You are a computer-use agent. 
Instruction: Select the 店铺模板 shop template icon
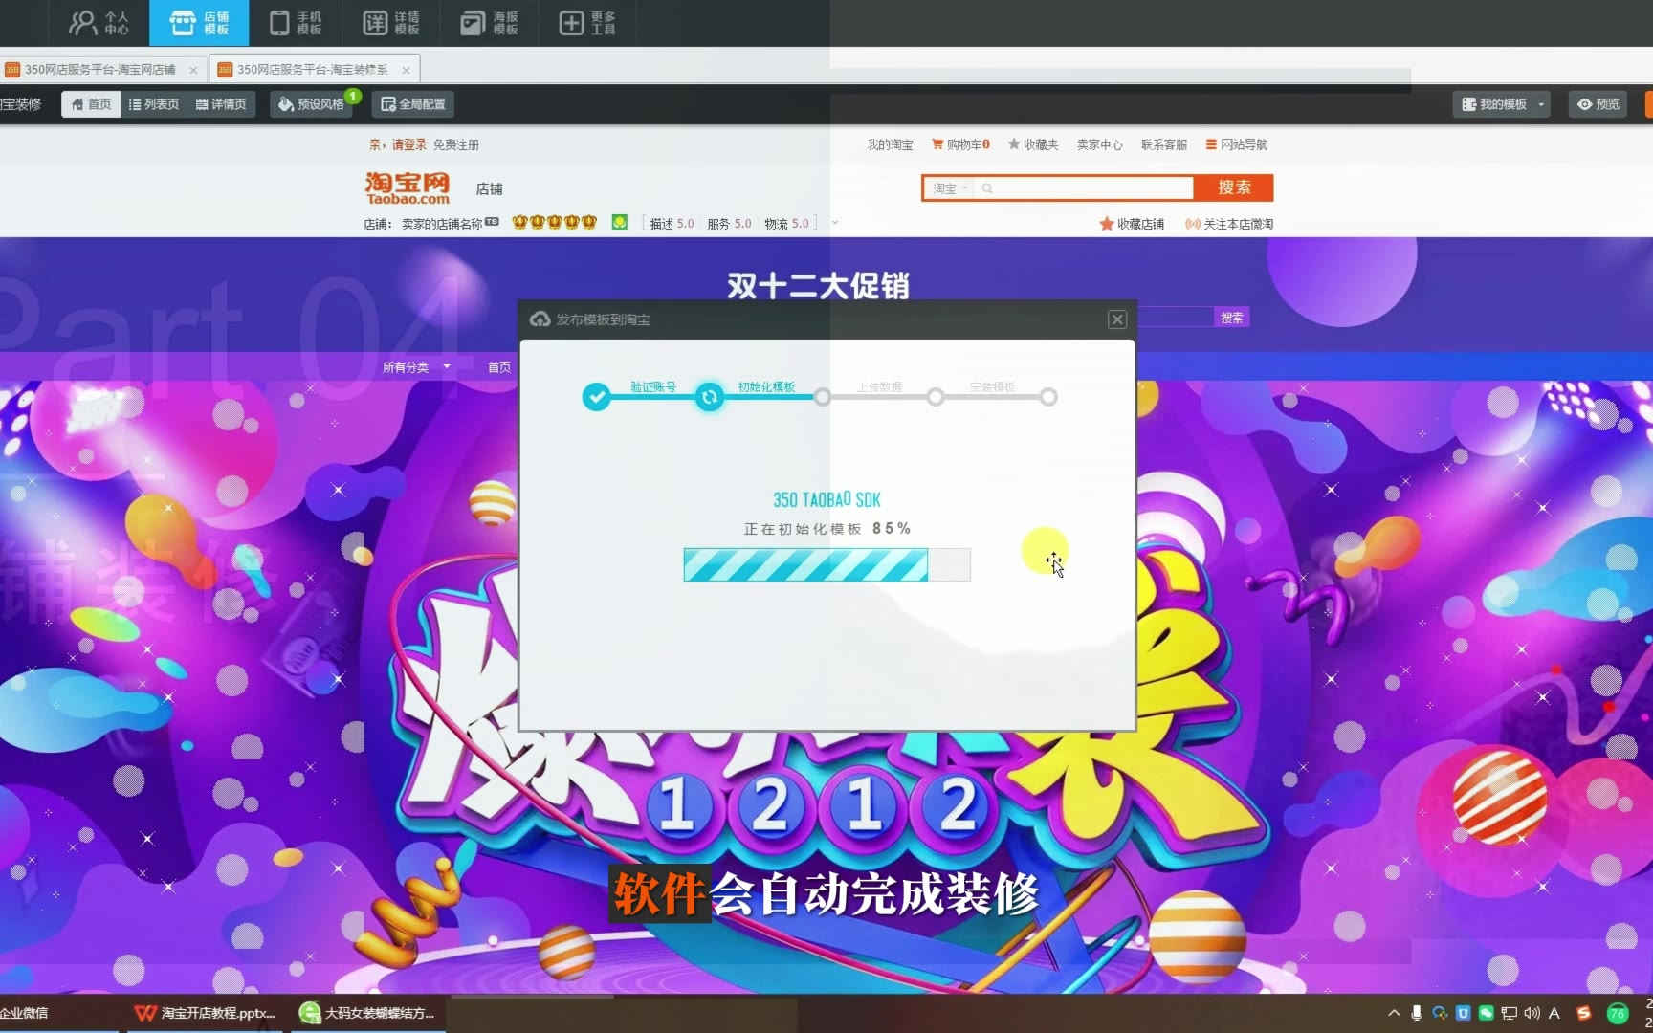coord(199,23)
